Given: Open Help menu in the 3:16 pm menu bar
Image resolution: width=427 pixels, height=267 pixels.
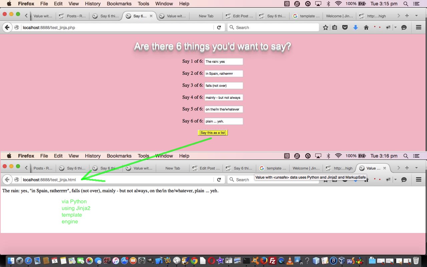Looking at the screenshot, I should tap(184, 156).
